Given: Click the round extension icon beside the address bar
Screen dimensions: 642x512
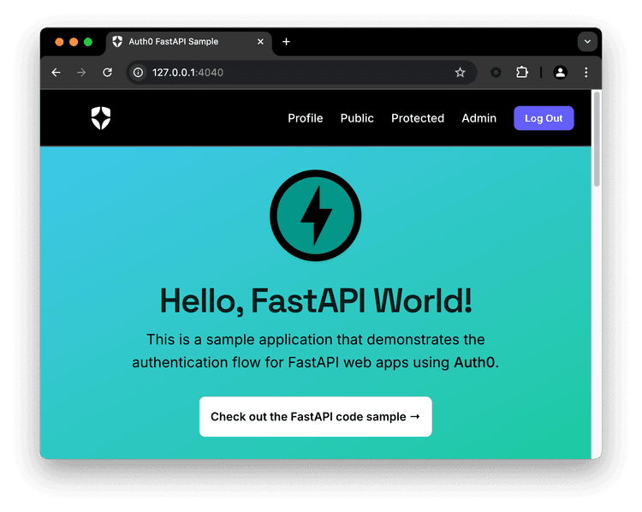Looking at the screenshot, I should click(496, 73).
